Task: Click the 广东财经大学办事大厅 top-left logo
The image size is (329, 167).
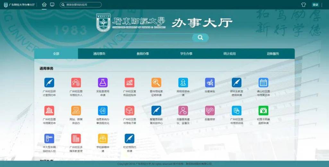Action: pyautogui.click(x=19, y=4)
